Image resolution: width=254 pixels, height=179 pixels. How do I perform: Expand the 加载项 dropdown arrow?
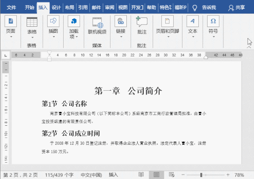click(77, 37)
